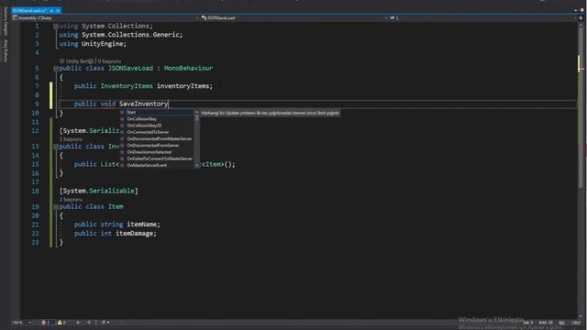Click the warning count indicator showing 0

click(x=61, y=323)
